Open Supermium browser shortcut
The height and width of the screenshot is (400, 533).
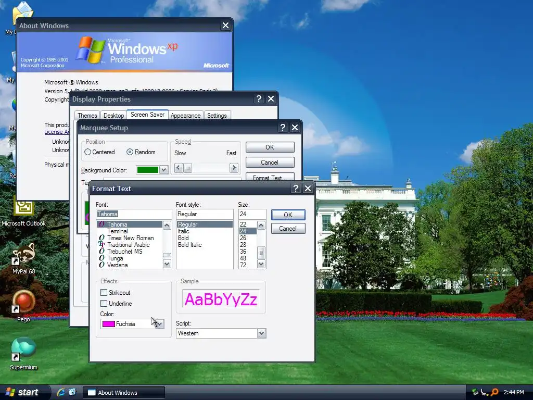(x=23, y=354)
